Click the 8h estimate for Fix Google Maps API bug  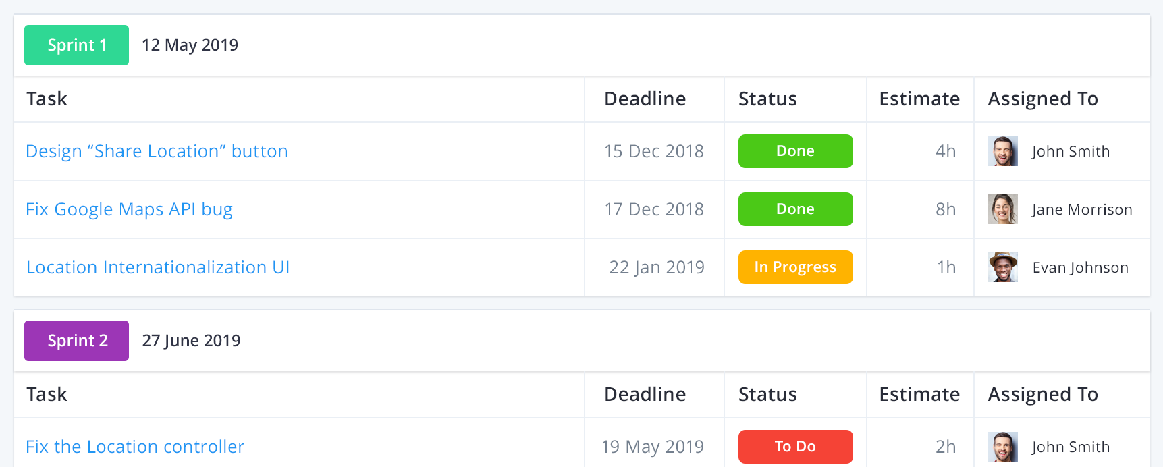click(x=945, y=209)
